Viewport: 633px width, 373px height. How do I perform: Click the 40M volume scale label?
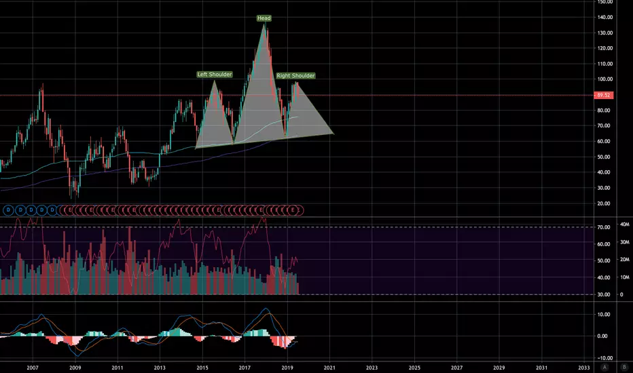tap(625, 224)
